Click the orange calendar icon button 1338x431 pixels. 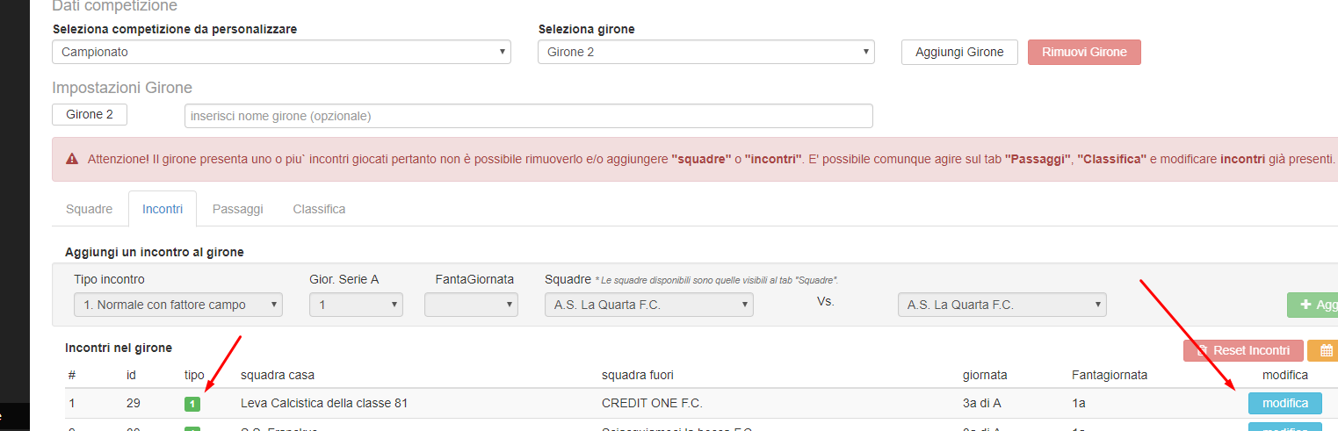click(1323, 350)
